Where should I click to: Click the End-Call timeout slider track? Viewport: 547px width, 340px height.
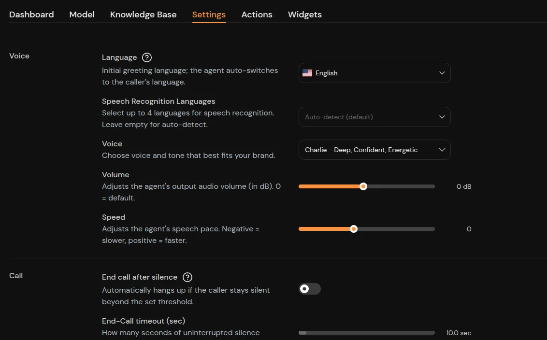tap(367, 333)
